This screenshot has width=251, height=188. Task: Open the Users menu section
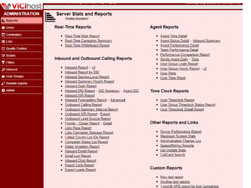[x=22, y=28]
